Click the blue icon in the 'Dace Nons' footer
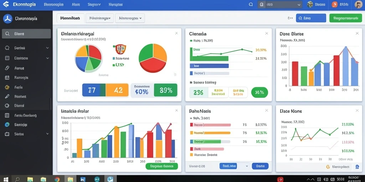 tap(357, 167)
